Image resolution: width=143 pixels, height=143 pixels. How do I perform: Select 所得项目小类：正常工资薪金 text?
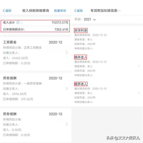(x=22, y=47)
